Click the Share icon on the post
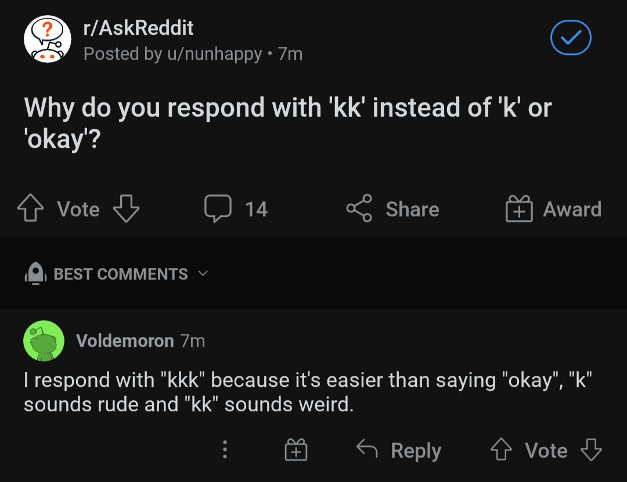The image size is (627, 482). pyautogui.click(x=360, y=209)
